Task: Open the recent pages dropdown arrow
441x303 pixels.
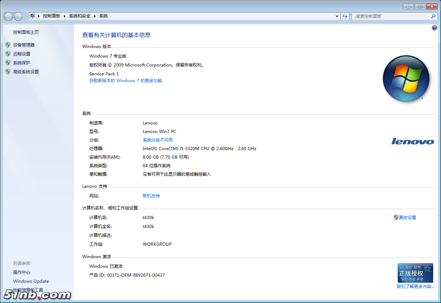Action: [x=25, y=17]
